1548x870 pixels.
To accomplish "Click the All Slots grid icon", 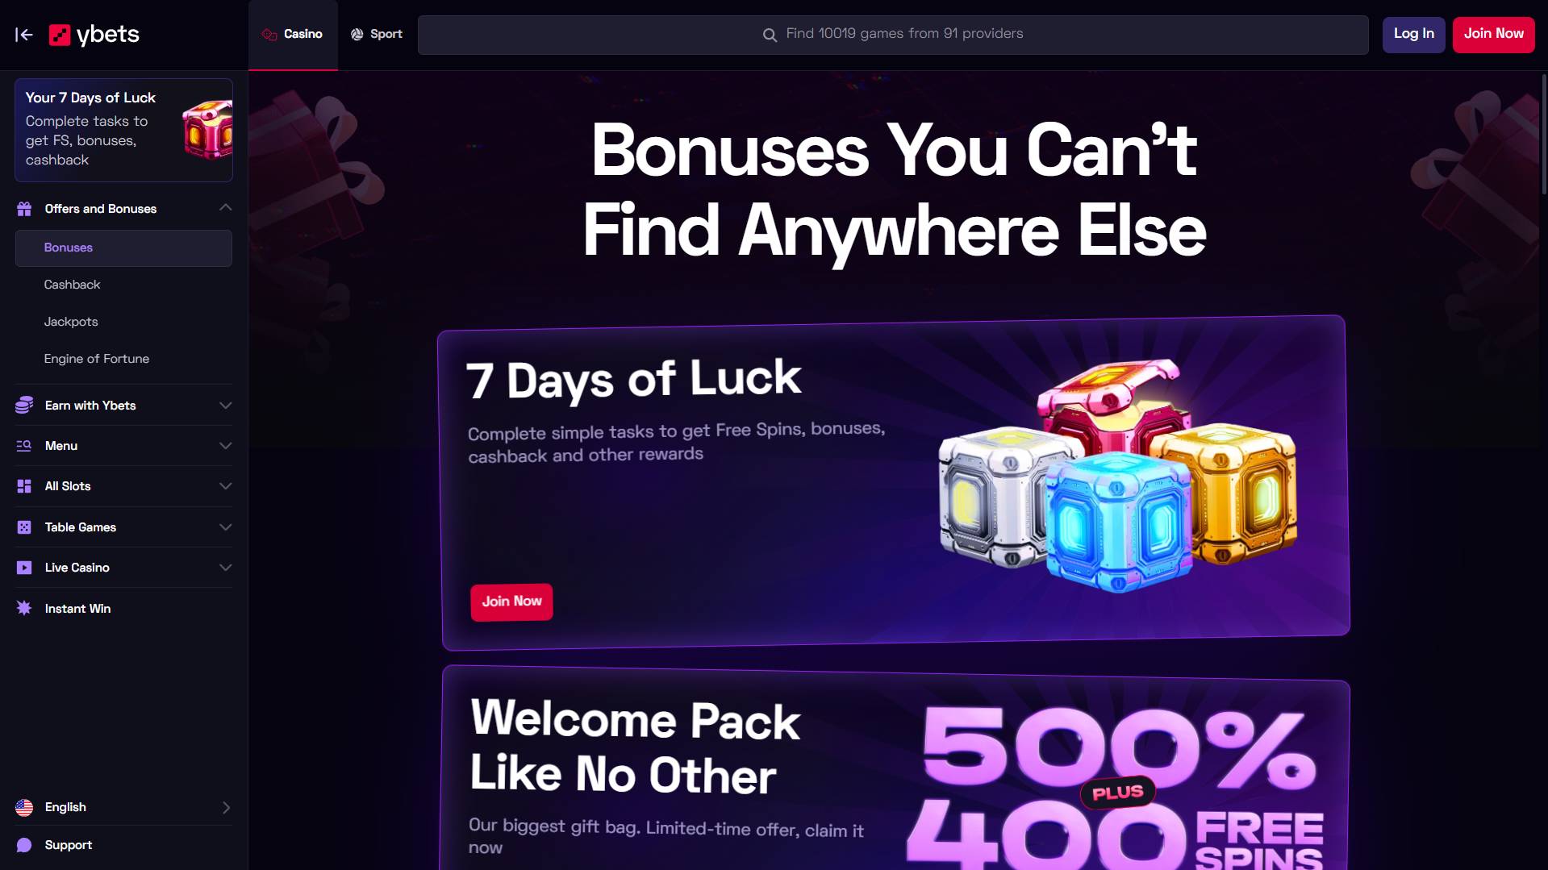I will [24, 486].
